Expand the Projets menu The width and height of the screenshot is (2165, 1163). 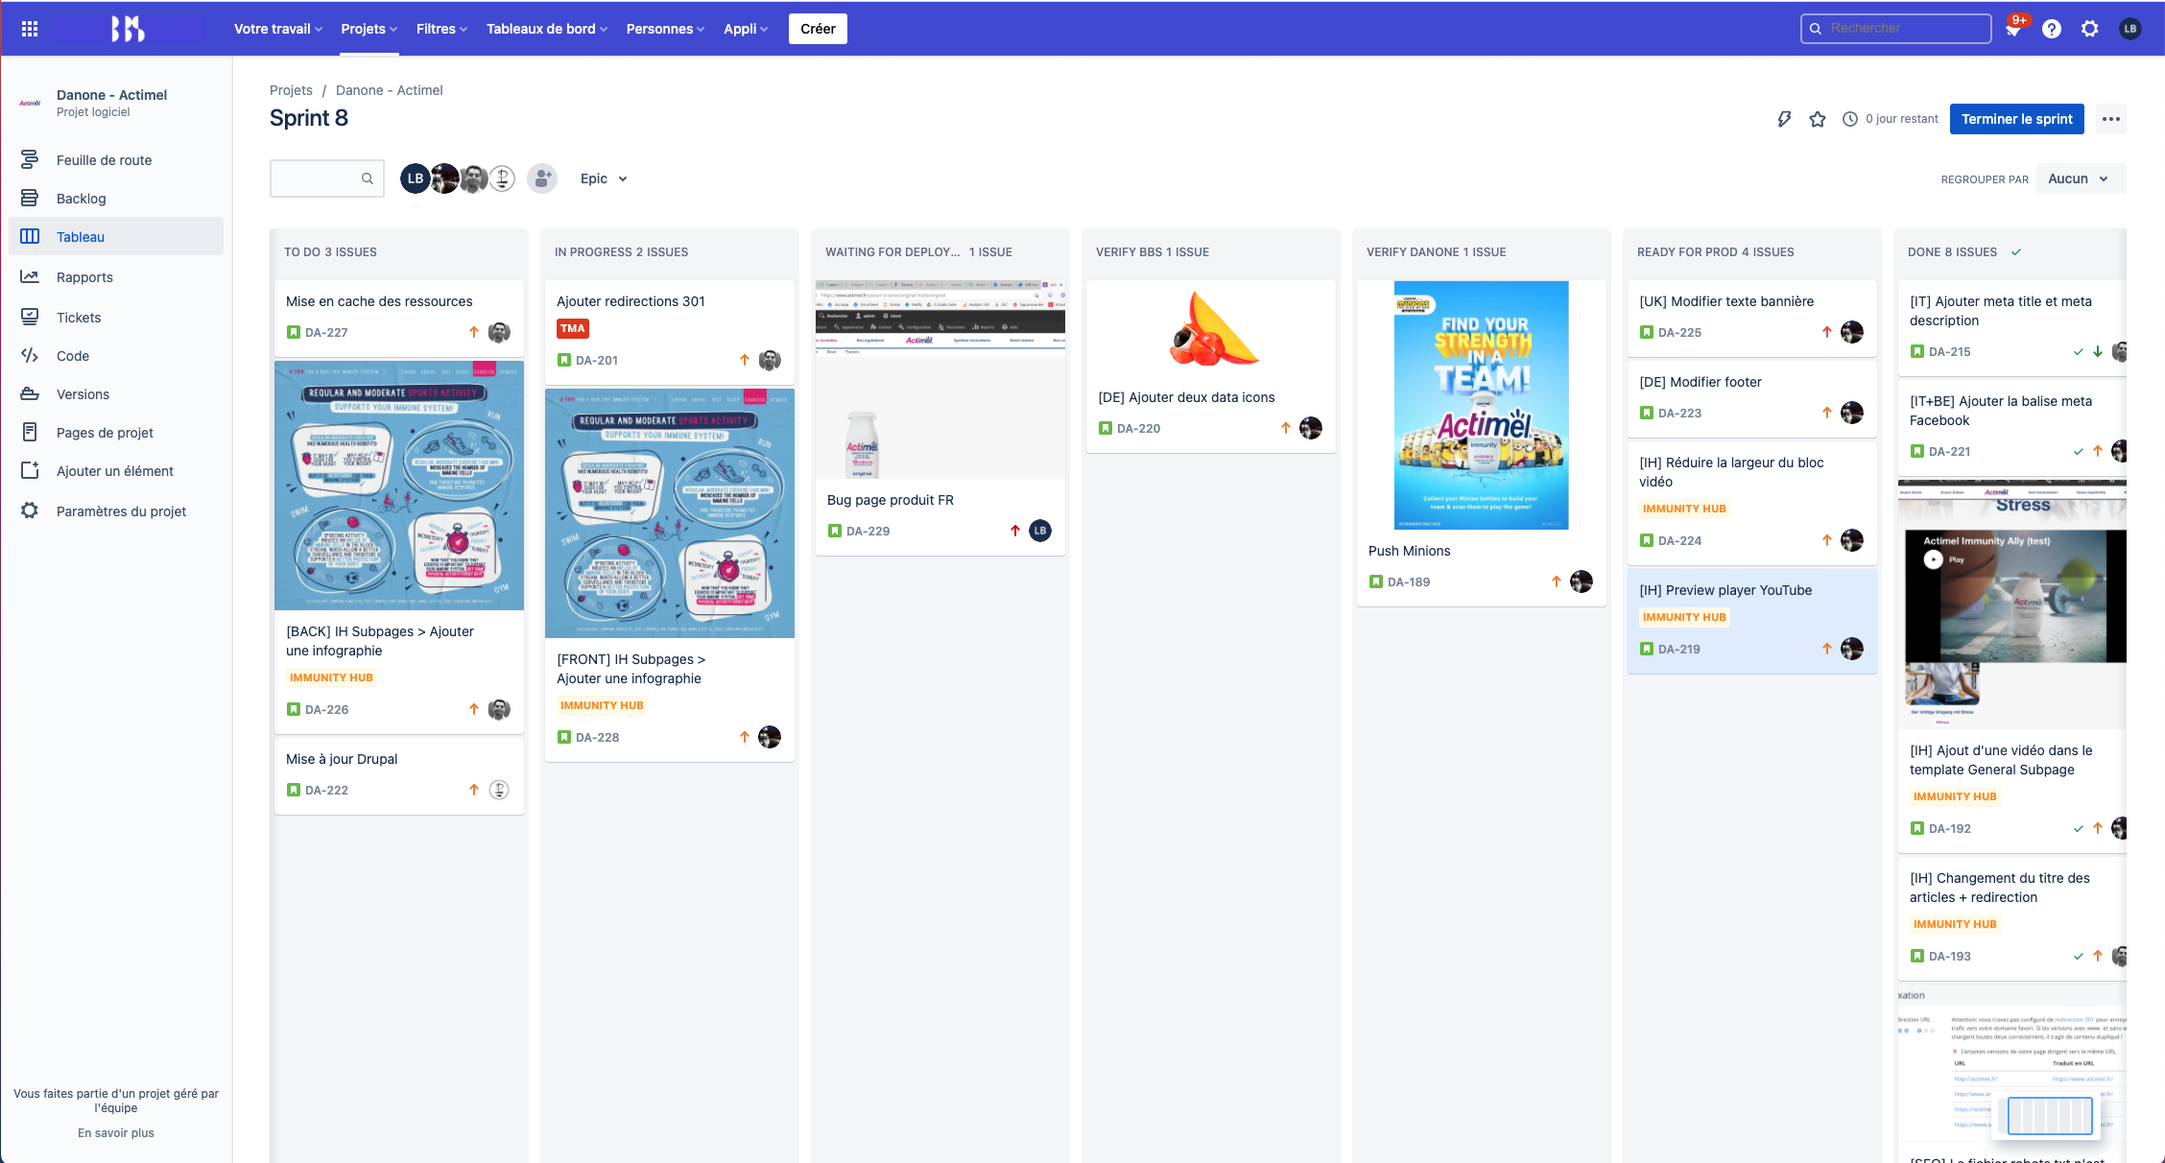tap(369, 29)
